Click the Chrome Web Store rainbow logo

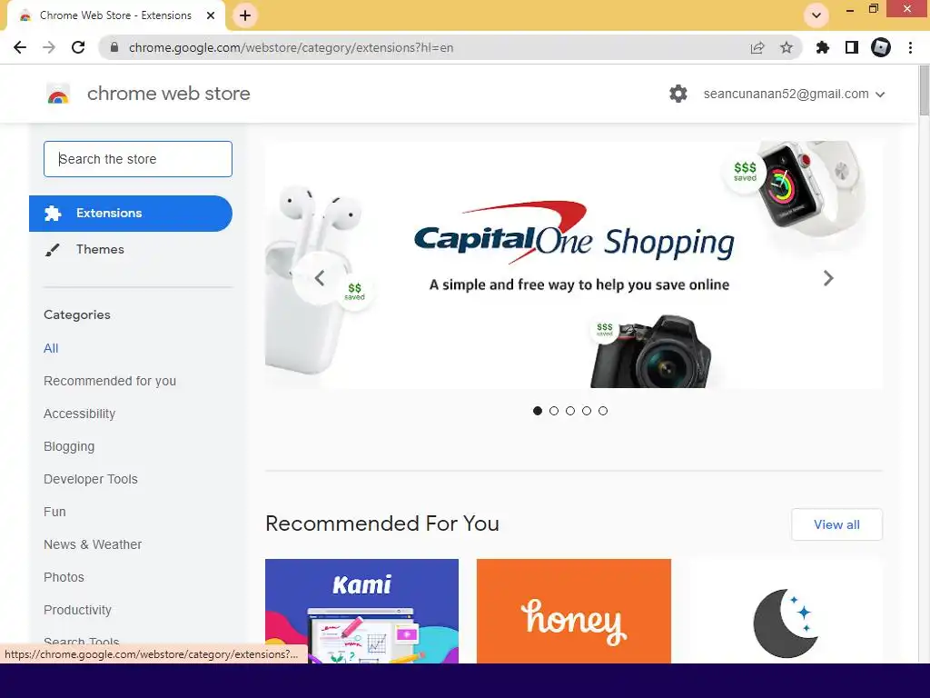pyautogui.click(x=58, y=94)
